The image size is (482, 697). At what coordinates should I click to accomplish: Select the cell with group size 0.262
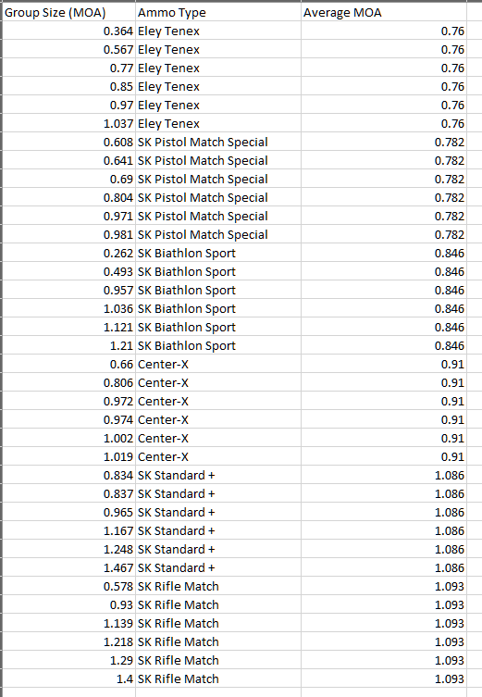[x=68, y=254]
